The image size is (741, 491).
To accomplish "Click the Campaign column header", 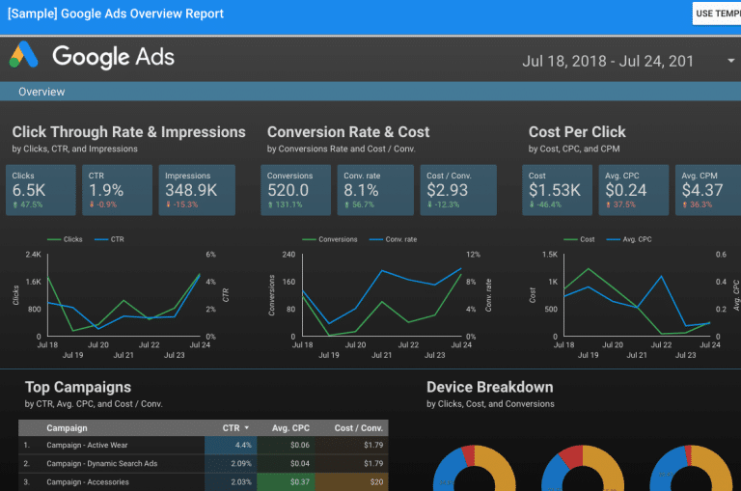I will [x=67, y=427].
